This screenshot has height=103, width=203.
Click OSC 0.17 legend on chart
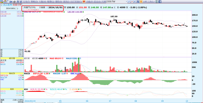pos(76,74)
